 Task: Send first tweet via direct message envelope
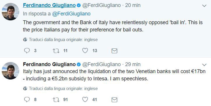click(x=114, y=51)
